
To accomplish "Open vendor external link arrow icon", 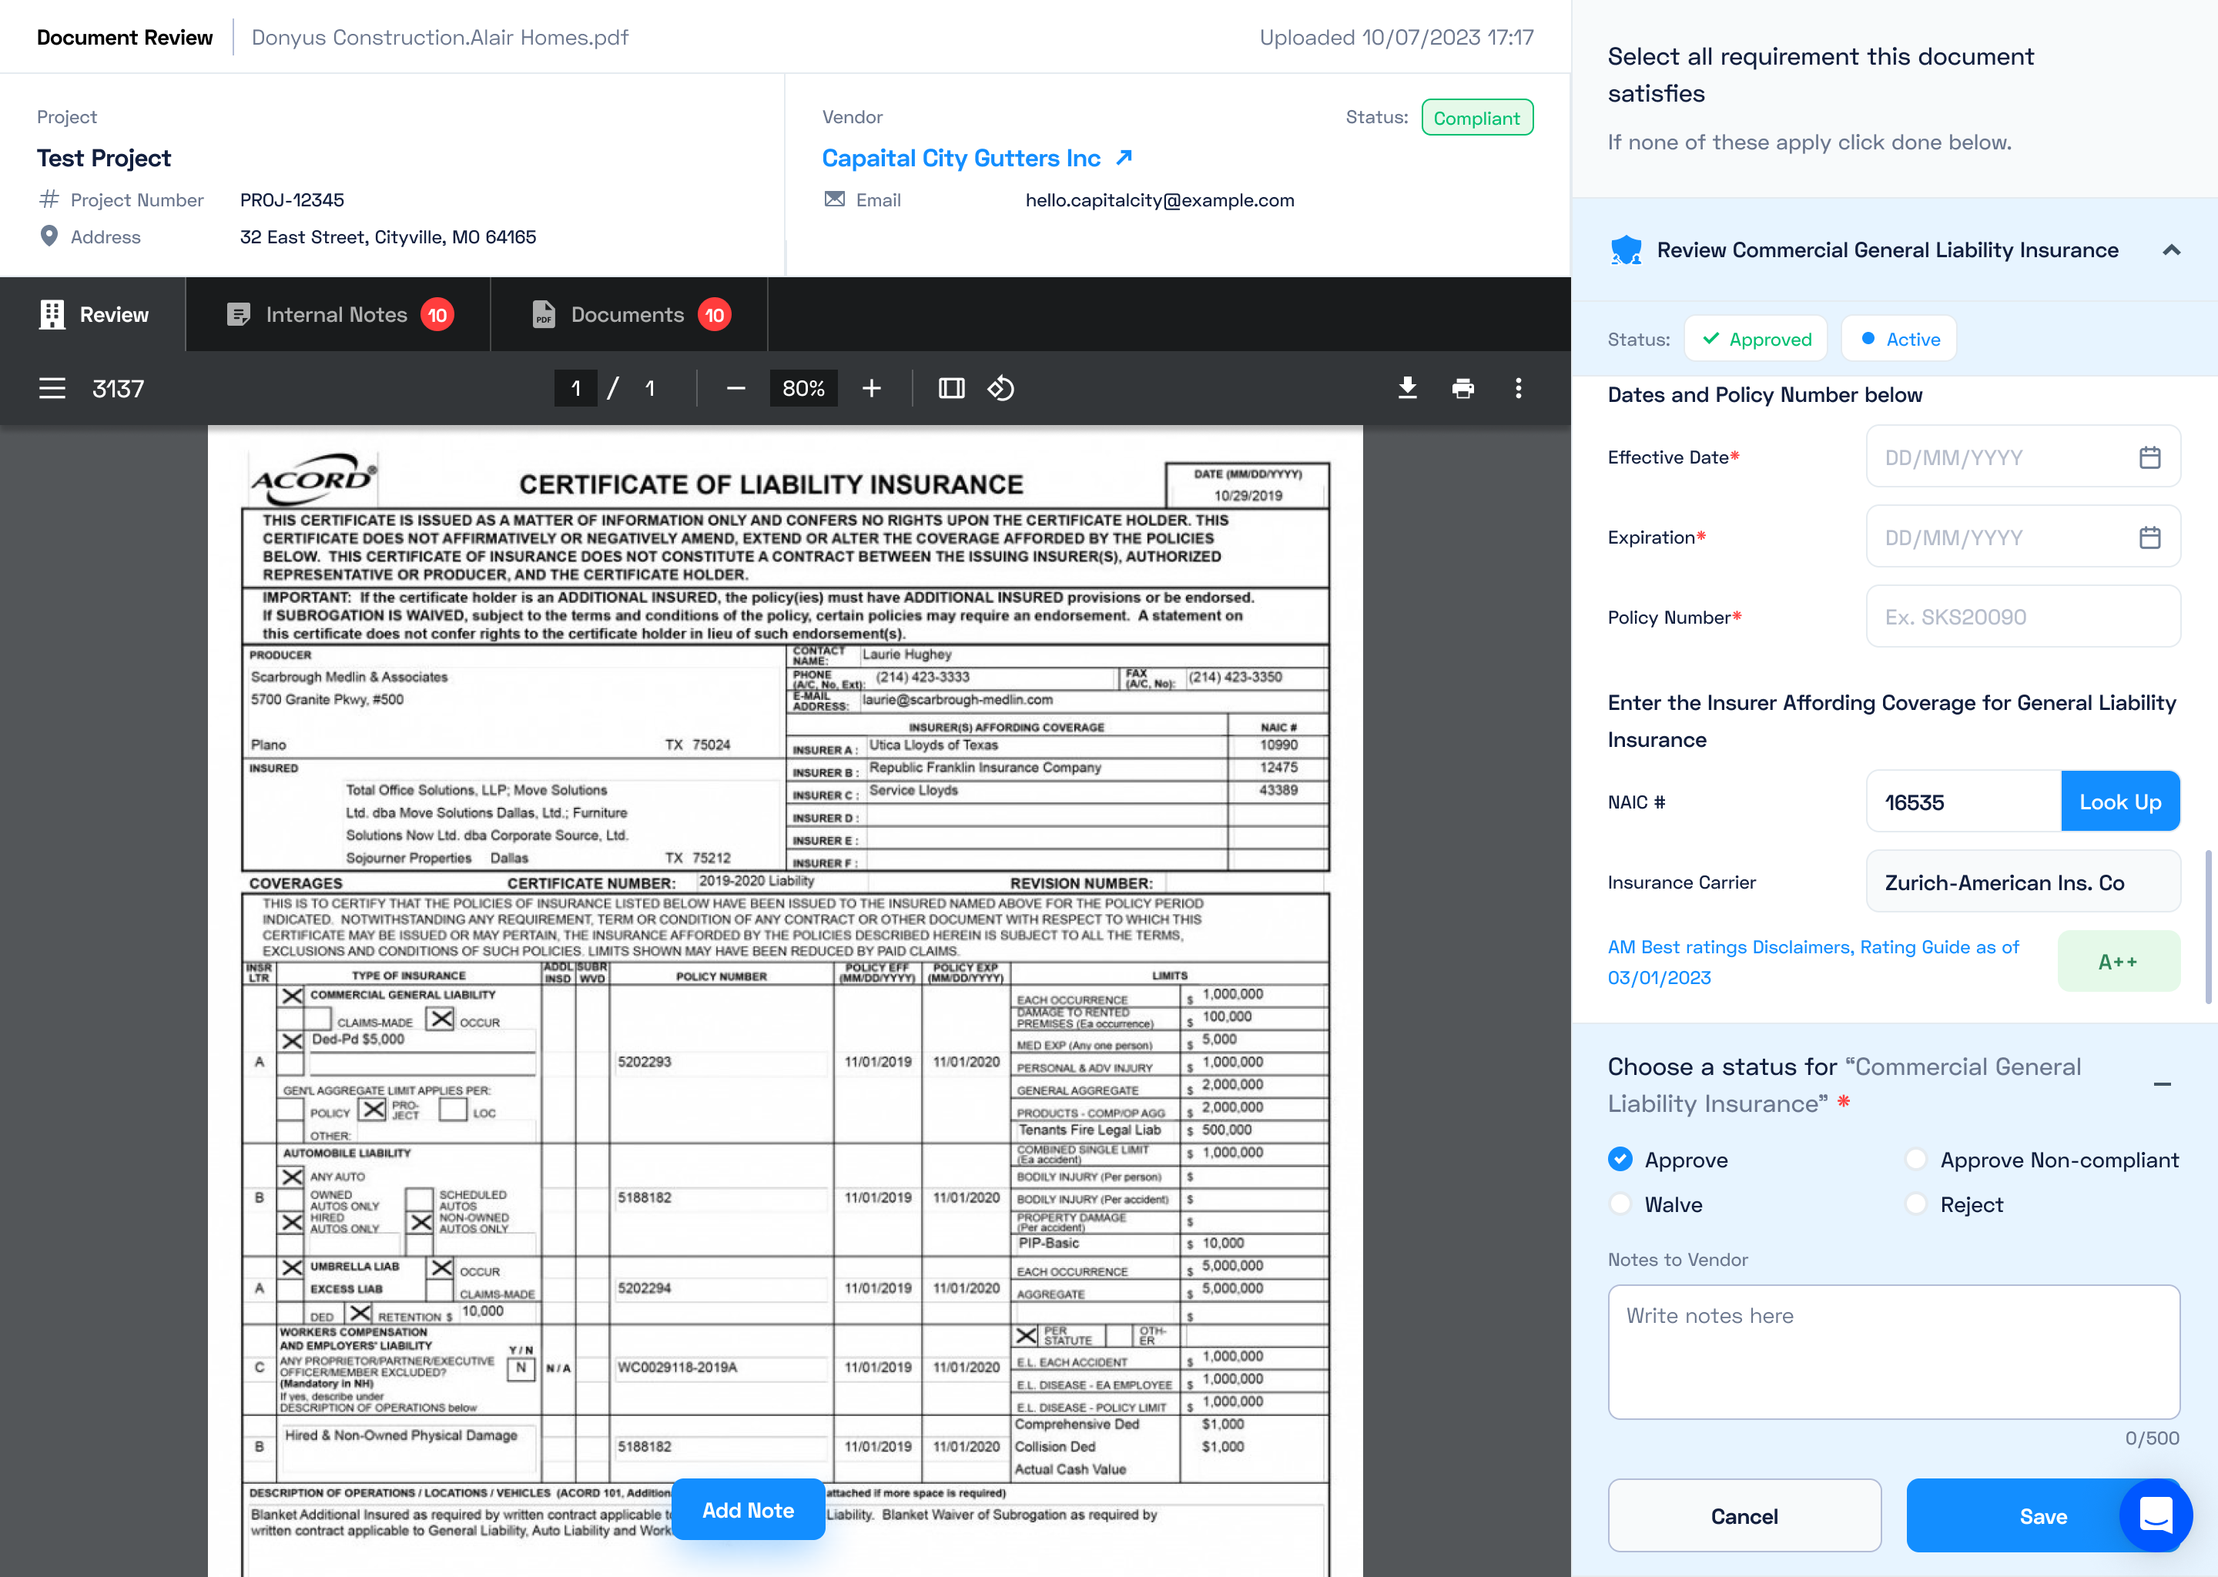I will [x=1124, y=157].
